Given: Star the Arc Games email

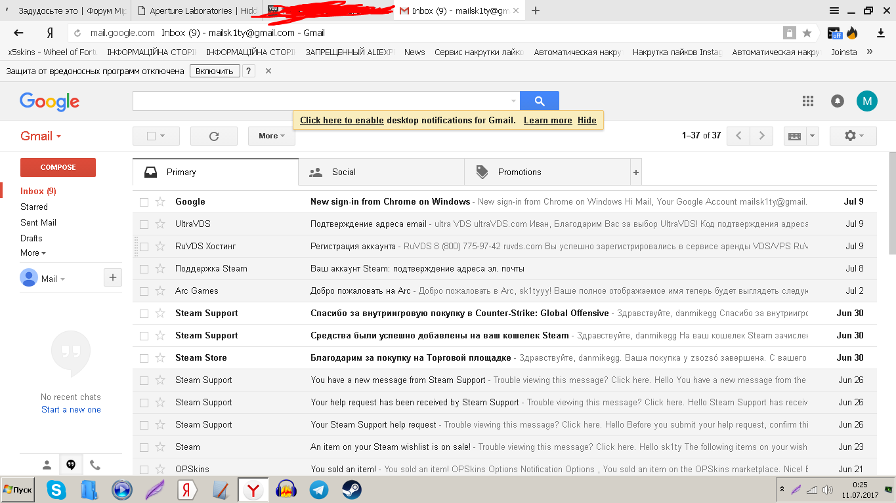Looking at the screenshot, I should pyautogui.click(x=160, y=291).
